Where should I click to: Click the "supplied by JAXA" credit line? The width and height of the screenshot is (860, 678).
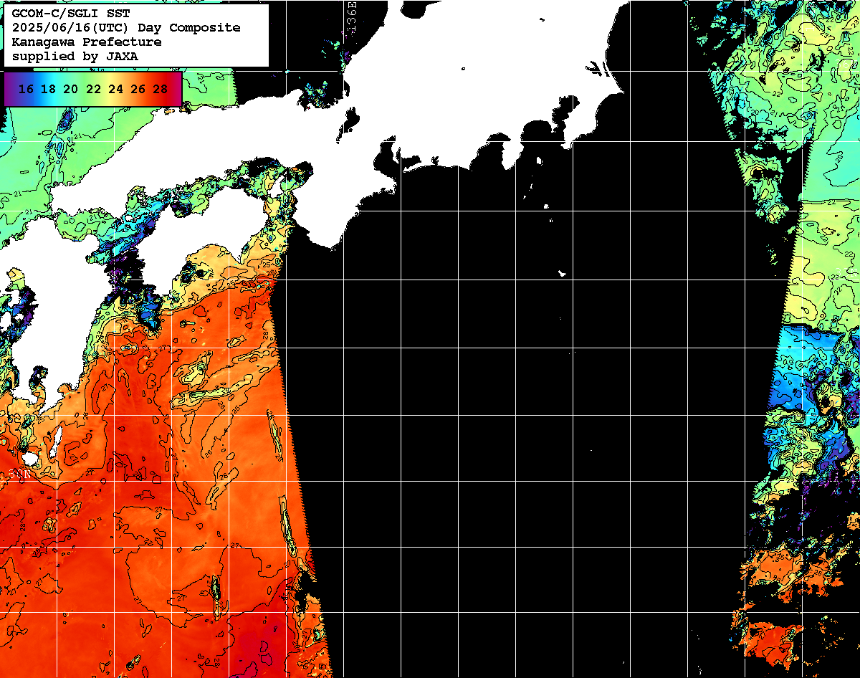(75, 56)
